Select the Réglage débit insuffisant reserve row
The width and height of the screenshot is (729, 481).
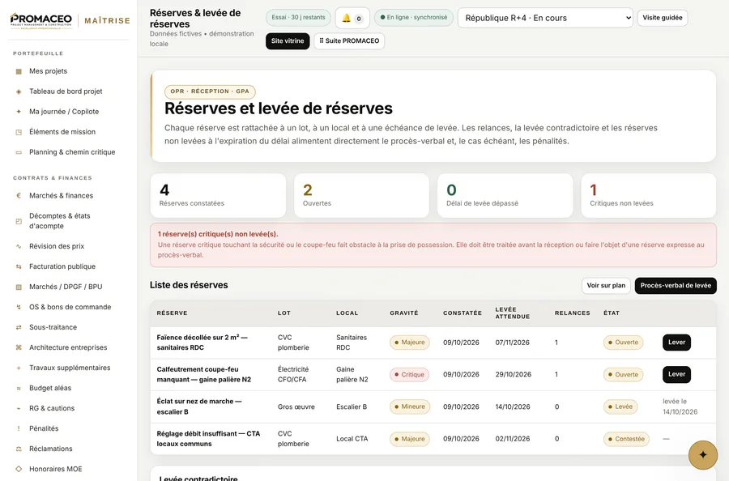tap(433, 439)
